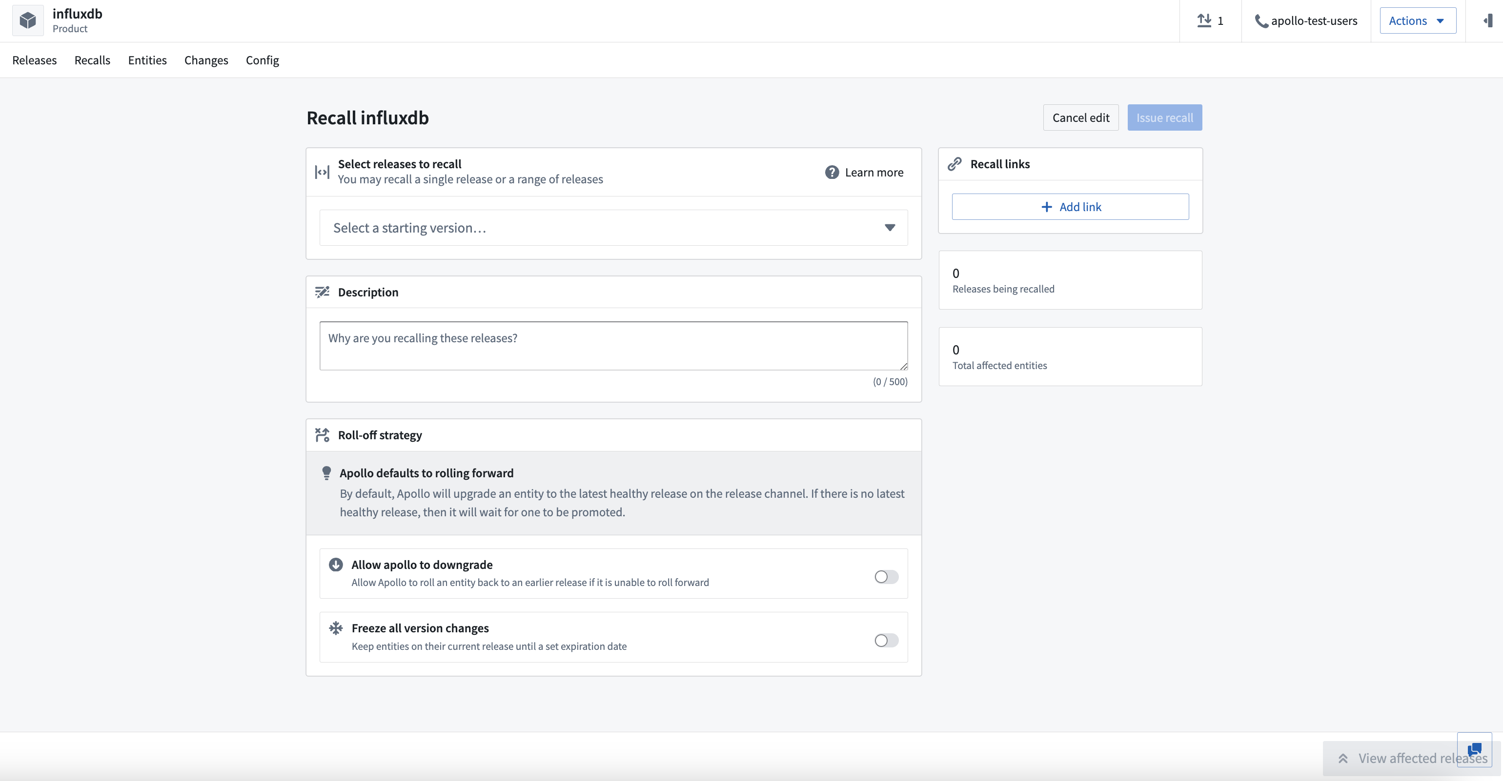Enable Allow apollo to downgrade toggle
Viewport: 1503px width, 781px height.
pos(886,576)
